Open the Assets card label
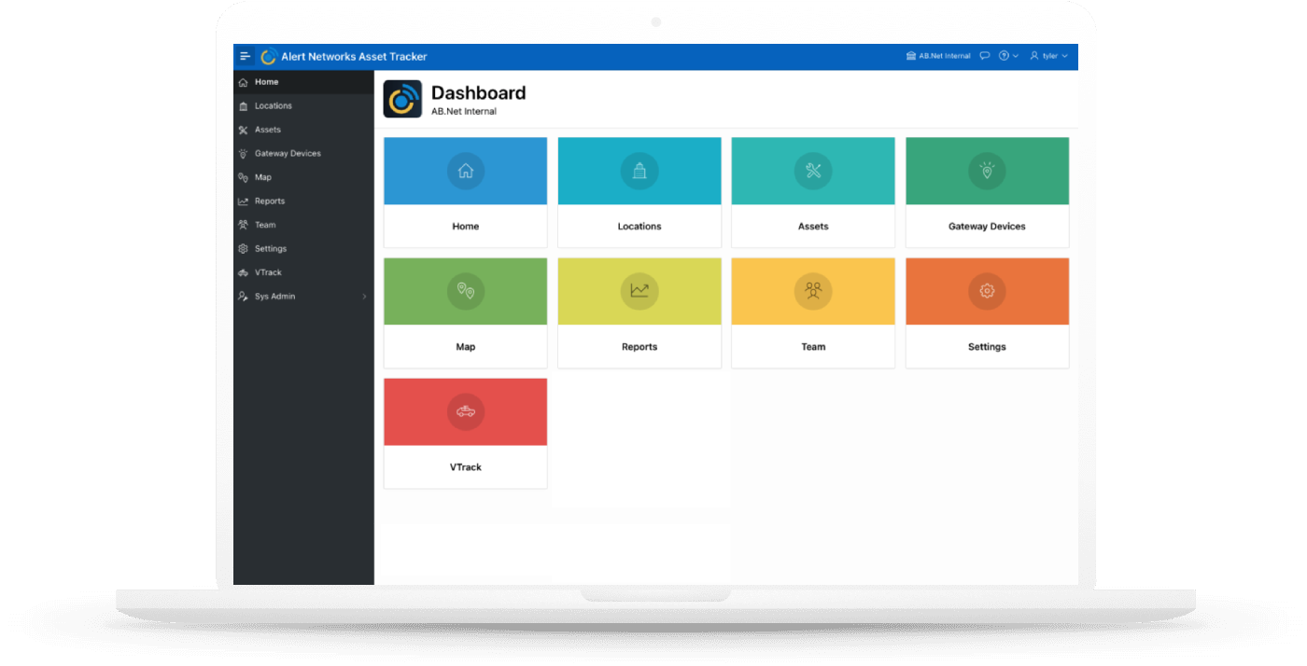1307x666 pixels. pyautogui.click(x=813, y=227)
